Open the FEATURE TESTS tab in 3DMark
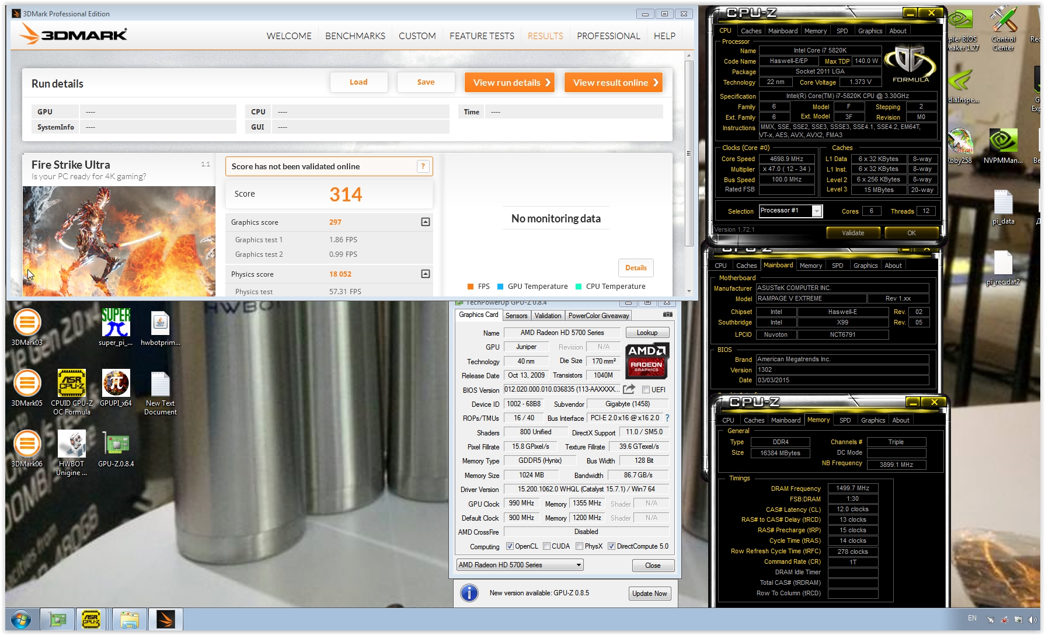 (x=482, y=36)
